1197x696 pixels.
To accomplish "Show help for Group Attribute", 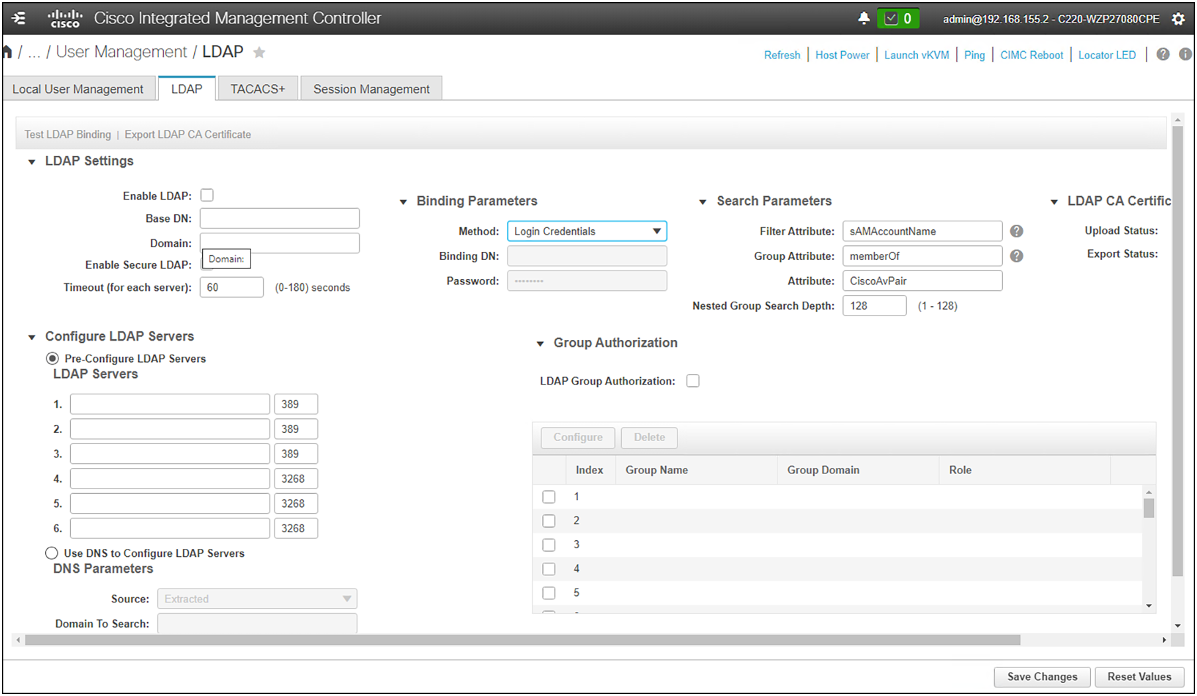I will pos(1016,256).
